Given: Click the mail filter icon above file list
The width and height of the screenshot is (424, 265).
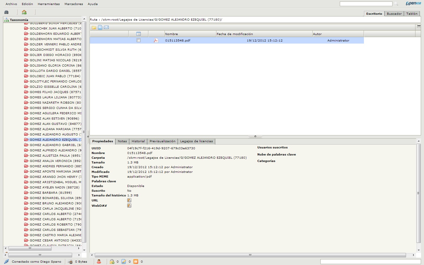Looking at the screenshot, I should 106,27.
